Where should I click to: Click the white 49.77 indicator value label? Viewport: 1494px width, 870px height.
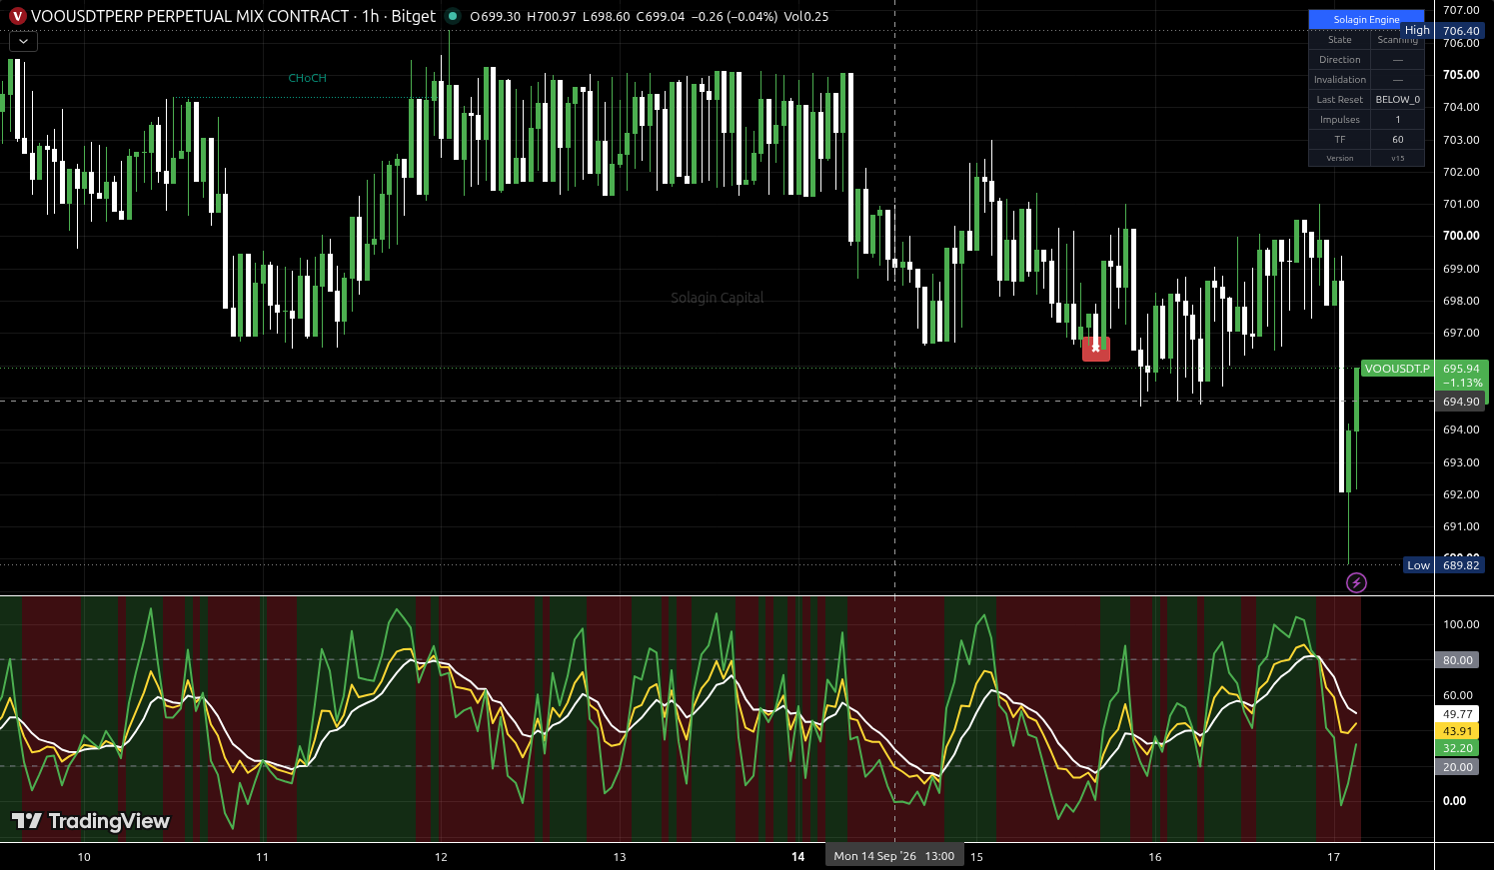1458,714
